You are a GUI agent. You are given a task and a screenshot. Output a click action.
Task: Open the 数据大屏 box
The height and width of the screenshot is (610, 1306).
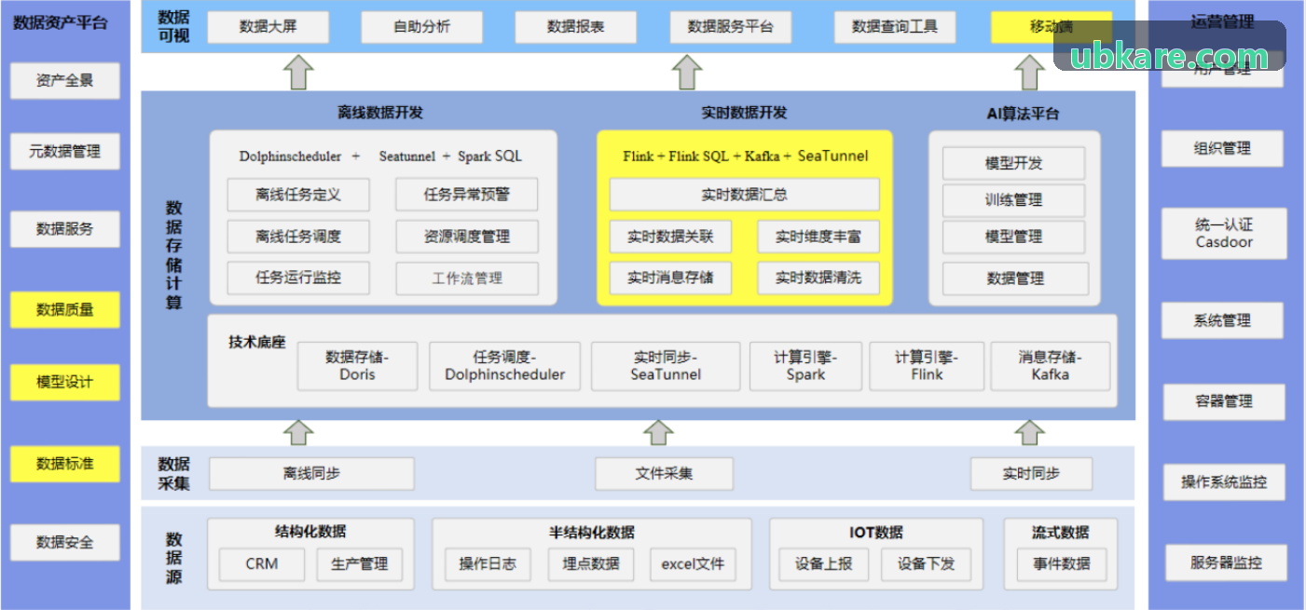coord(268,27)
